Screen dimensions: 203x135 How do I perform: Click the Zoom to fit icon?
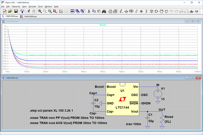(x=55, y=11)
